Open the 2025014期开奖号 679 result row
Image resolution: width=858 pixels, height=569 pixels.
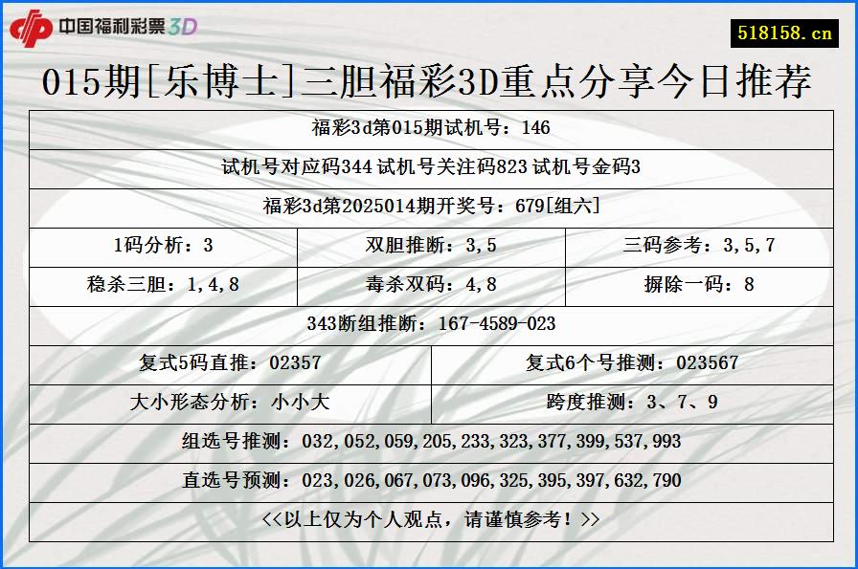click(x=429, y=207)
